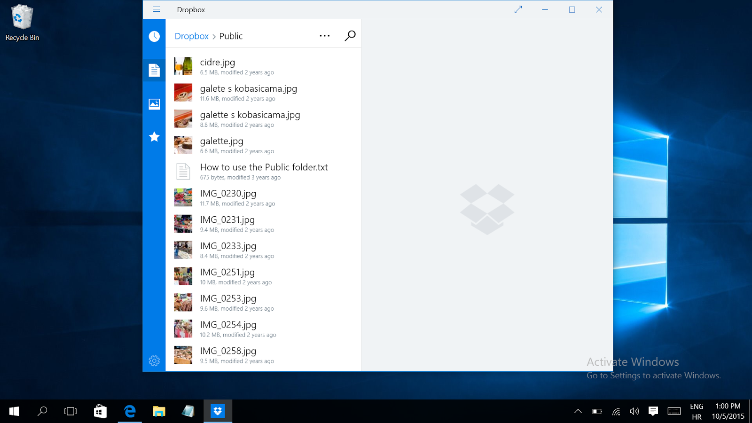
Task: Click the search magnifier in Dropbox header
Action: [x=350, y=36]
